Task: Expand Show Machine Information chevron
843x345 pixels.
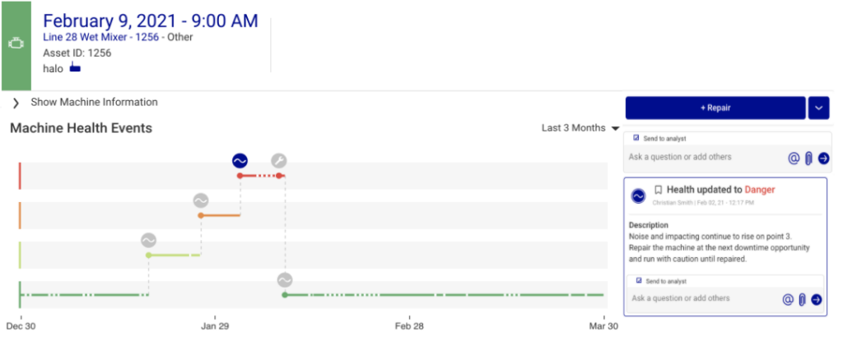Action: coord(16,103)
